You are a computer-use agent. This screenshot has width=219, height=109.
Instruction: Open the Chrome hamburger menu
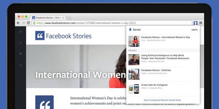201,23
